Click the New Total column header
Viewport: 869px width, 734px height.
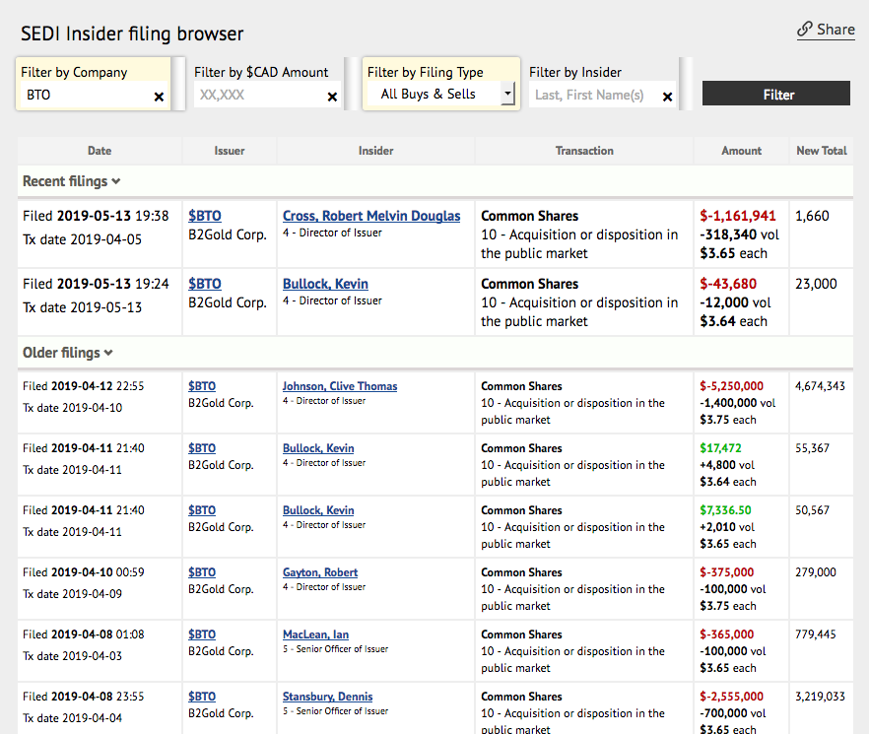pos(821,151)
